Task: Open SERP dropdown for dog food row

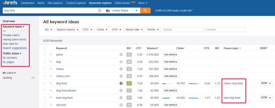Action: click(266, 83)
